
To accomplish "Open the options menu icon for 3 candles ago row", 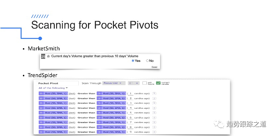I will [x=154, y=103].
